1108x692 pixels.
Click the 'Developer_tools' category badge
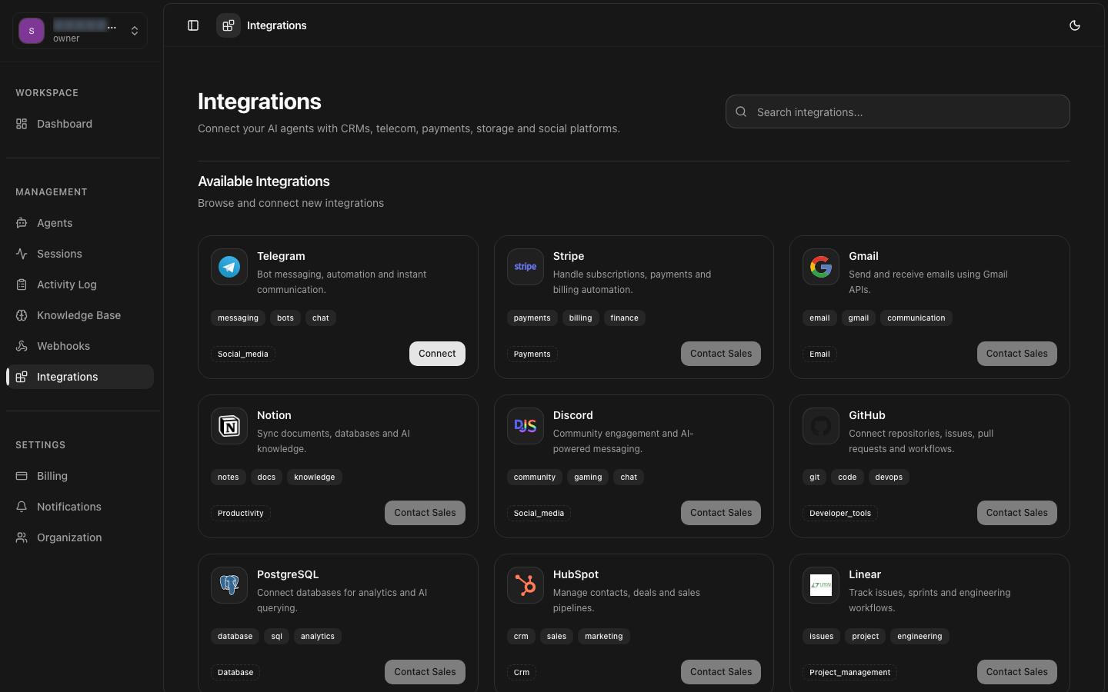(x=840, y=514)
